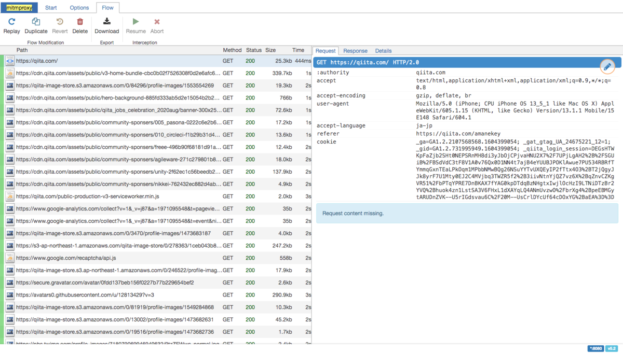The width and height of the screenshot is (623, 353).
Task: Click the pencil edit request icon
Action: [607, 66]
